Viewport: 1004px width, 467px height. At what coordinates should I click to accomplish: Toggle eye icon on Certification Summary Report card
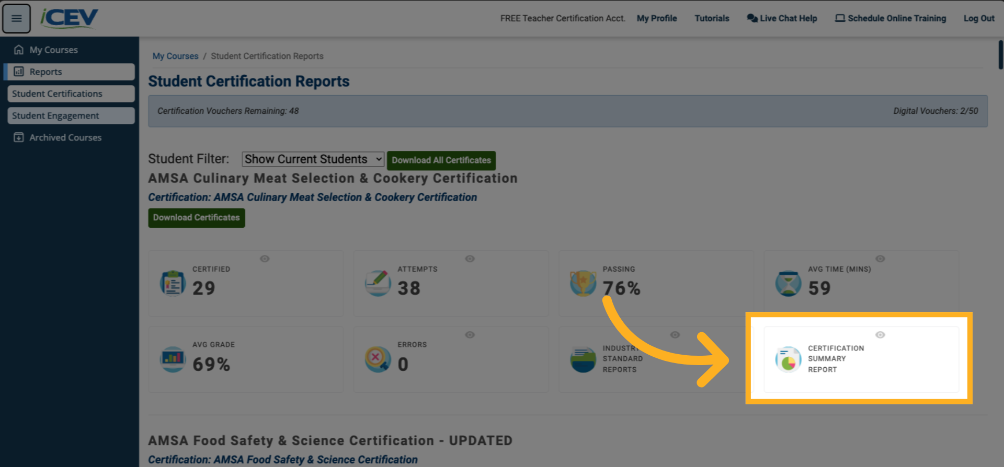880,335
